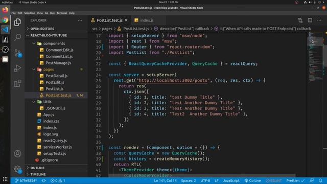
Task: Collapse the Utils folder
Action: [x=47, y=102]
